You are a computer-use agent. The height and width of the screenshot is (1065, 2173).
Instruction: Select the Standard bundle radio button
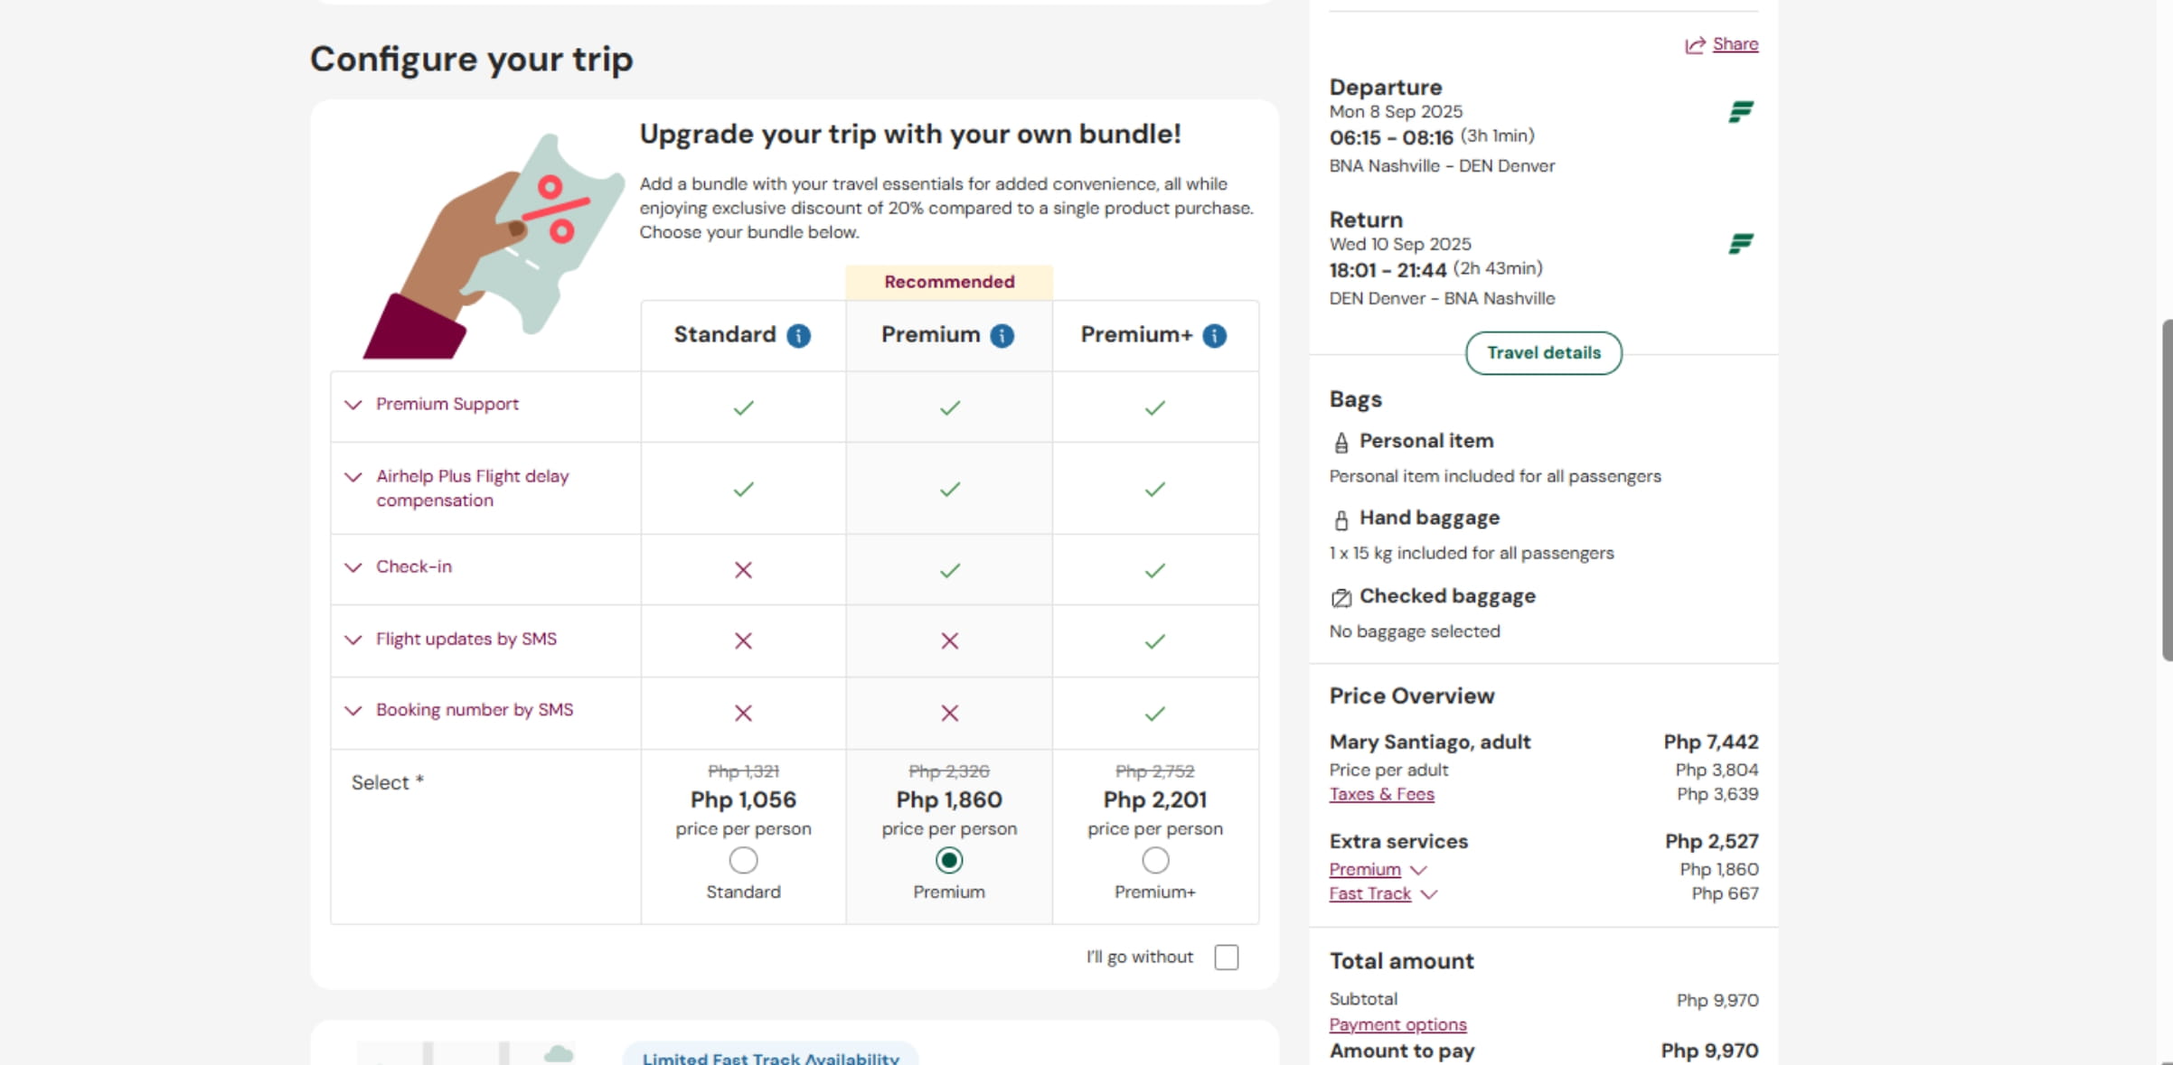tap(743, 861)
